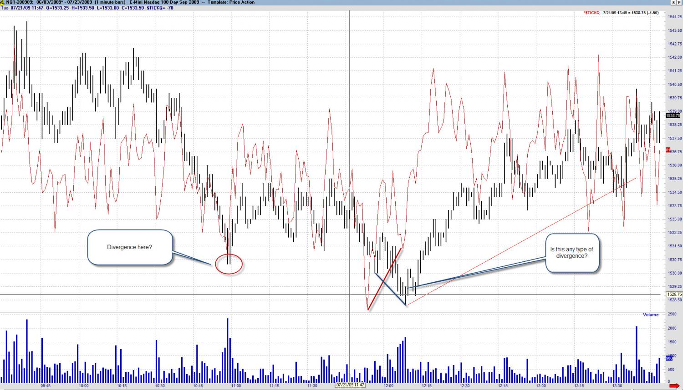Screen dimensions: 683x390
Task: Click the S button in title bar
Action: click(x=673, y=2)
